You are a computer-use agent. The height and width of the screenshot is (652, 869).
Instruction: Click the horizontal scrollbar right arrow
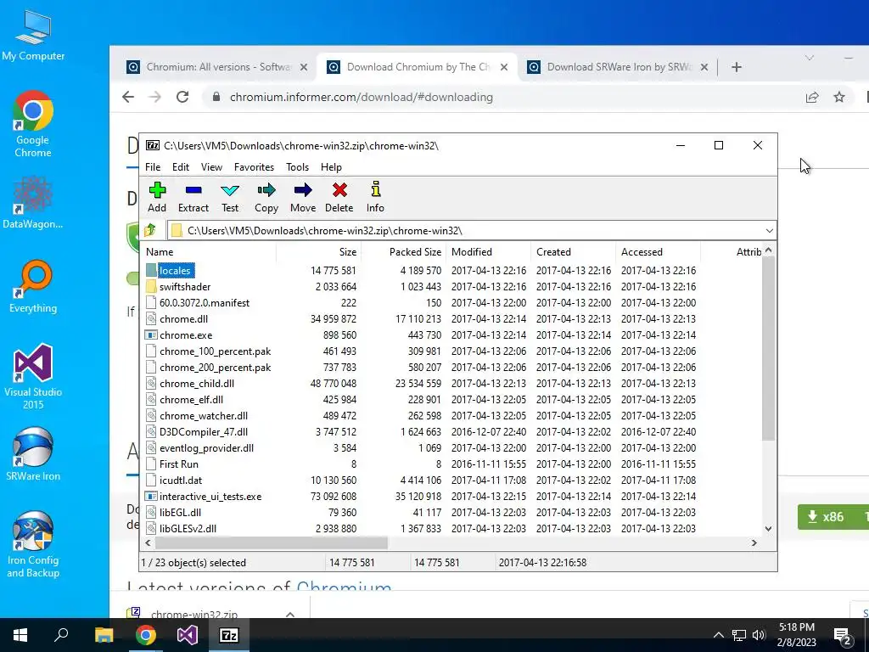click(754, 542)
